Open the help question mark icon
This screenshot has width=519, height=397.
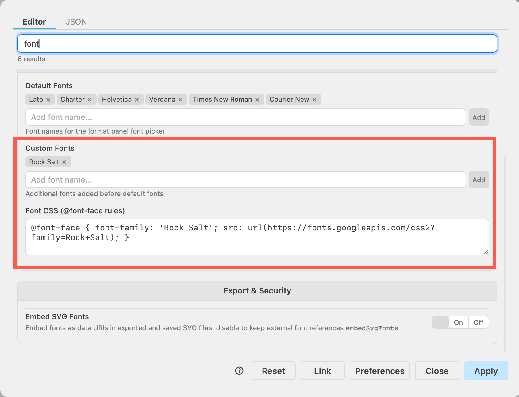(239, 371)
